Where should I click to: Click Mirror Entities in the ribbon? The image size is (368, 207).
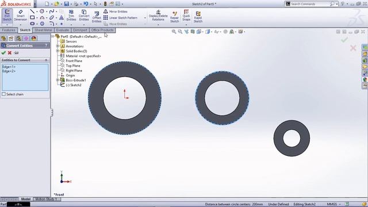tap(116, 11)
